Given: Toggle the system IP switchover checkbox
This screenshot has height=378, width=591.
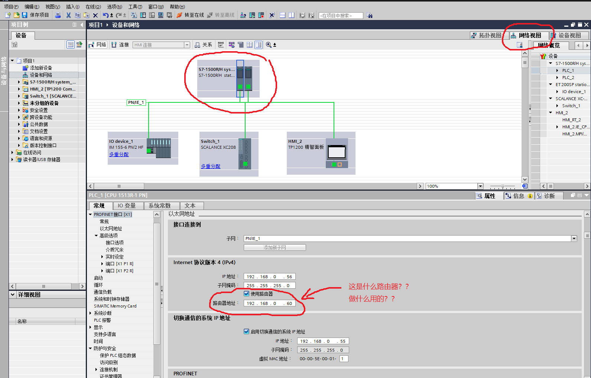Looking at the screenshot, I should [246, 332].
